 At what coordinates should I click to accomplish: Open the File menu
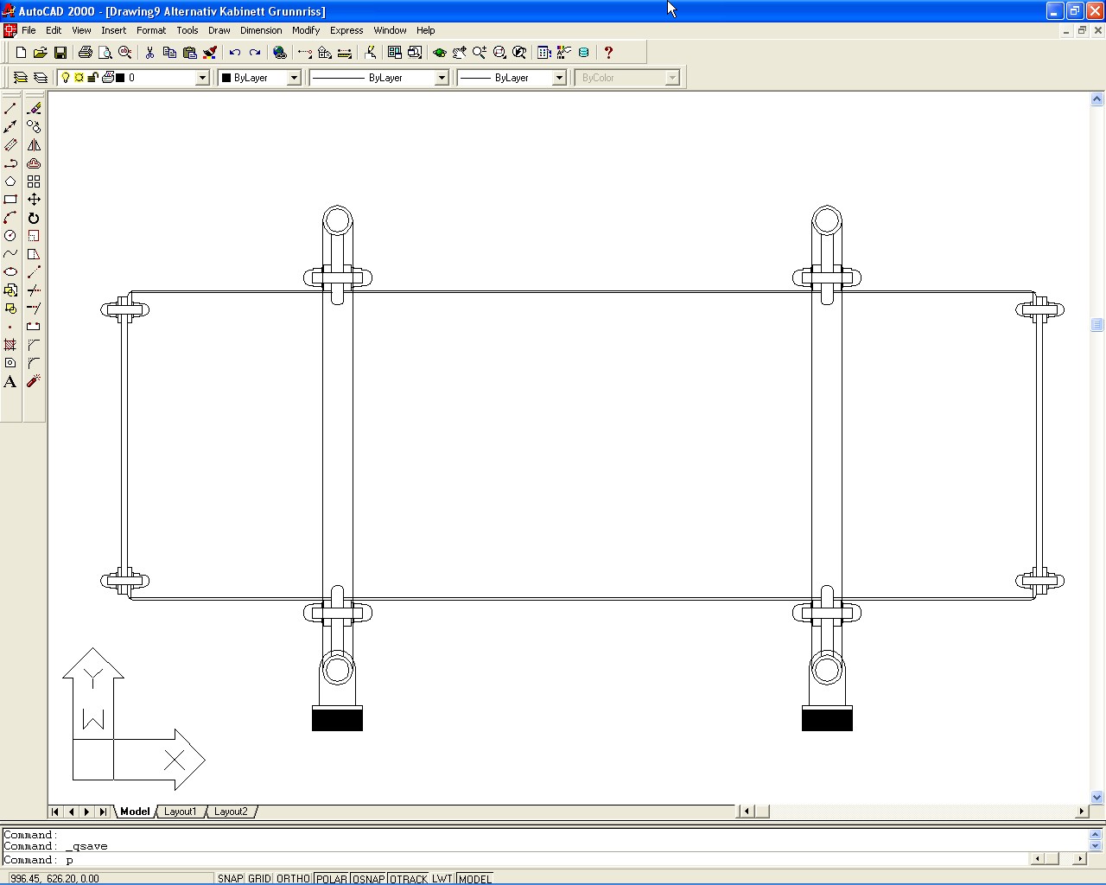[29, 30]
